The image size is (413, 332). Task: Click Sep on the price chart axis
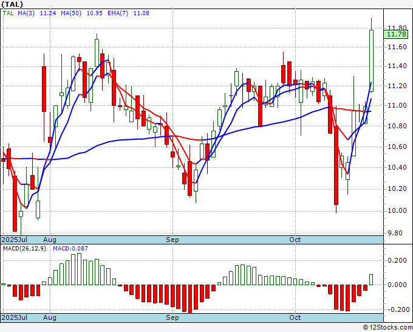tap(172, 240)
